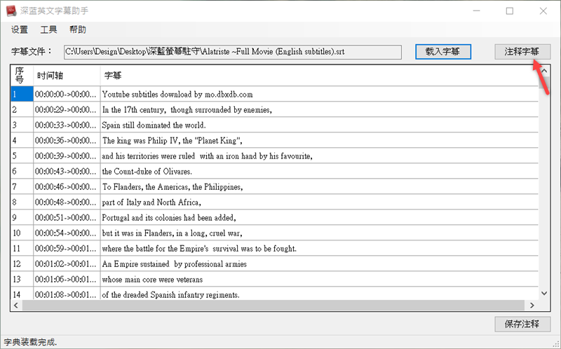Click timeline cell "00:00:36->00:00..."

67,141
